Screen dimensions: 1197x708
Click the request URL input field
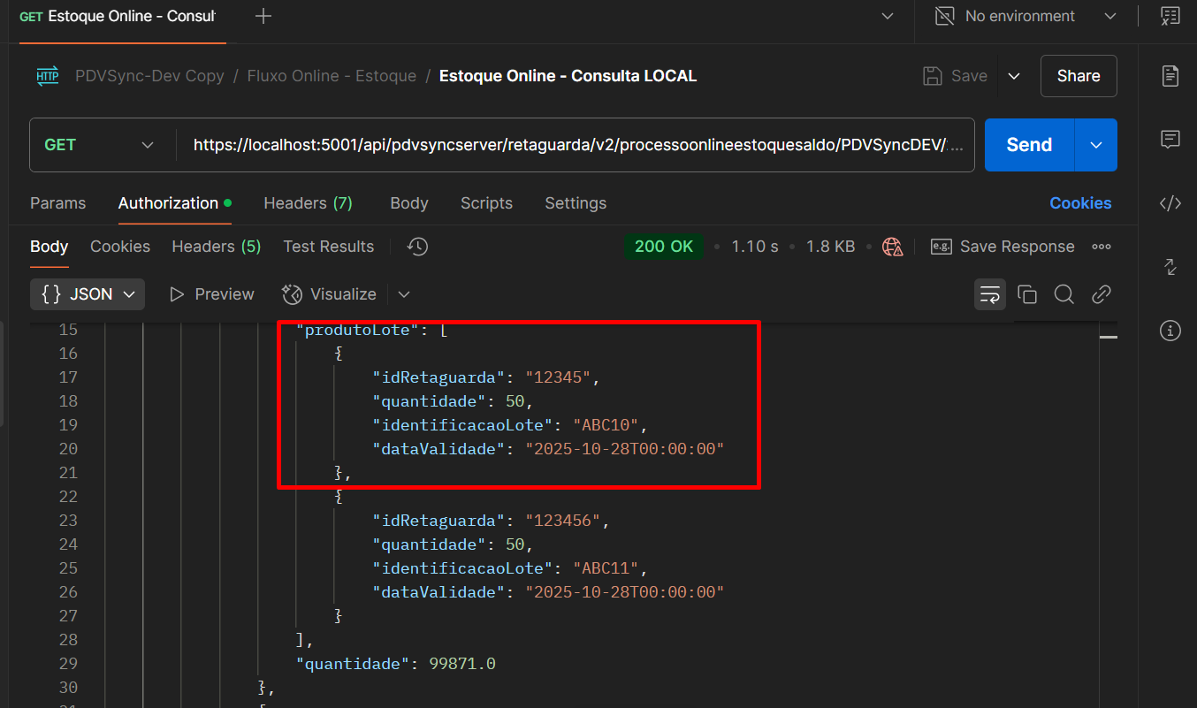[x=575, y=145]
